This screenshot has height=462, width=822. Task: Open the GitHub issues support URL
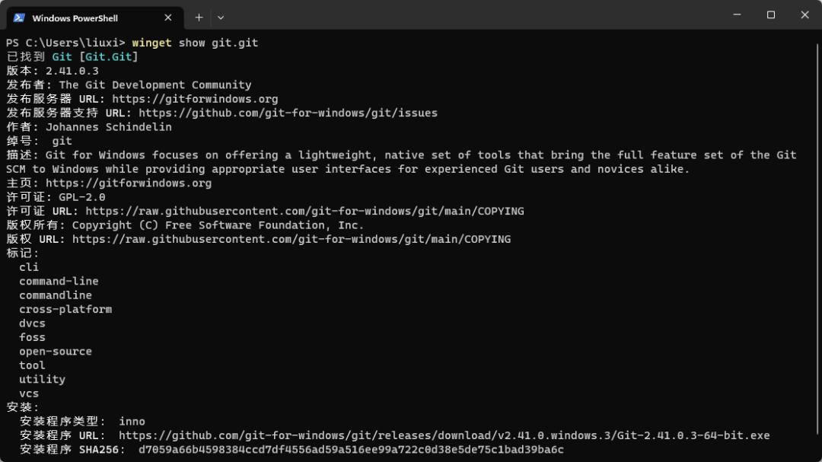point(288,113)
